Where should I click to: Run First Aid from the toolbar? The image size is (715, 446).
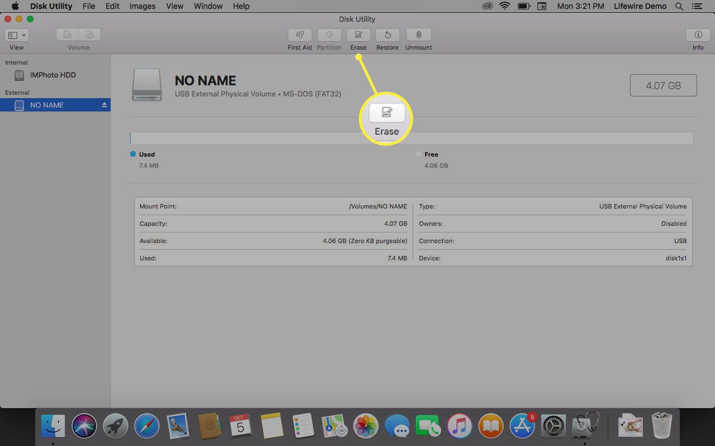300,35
